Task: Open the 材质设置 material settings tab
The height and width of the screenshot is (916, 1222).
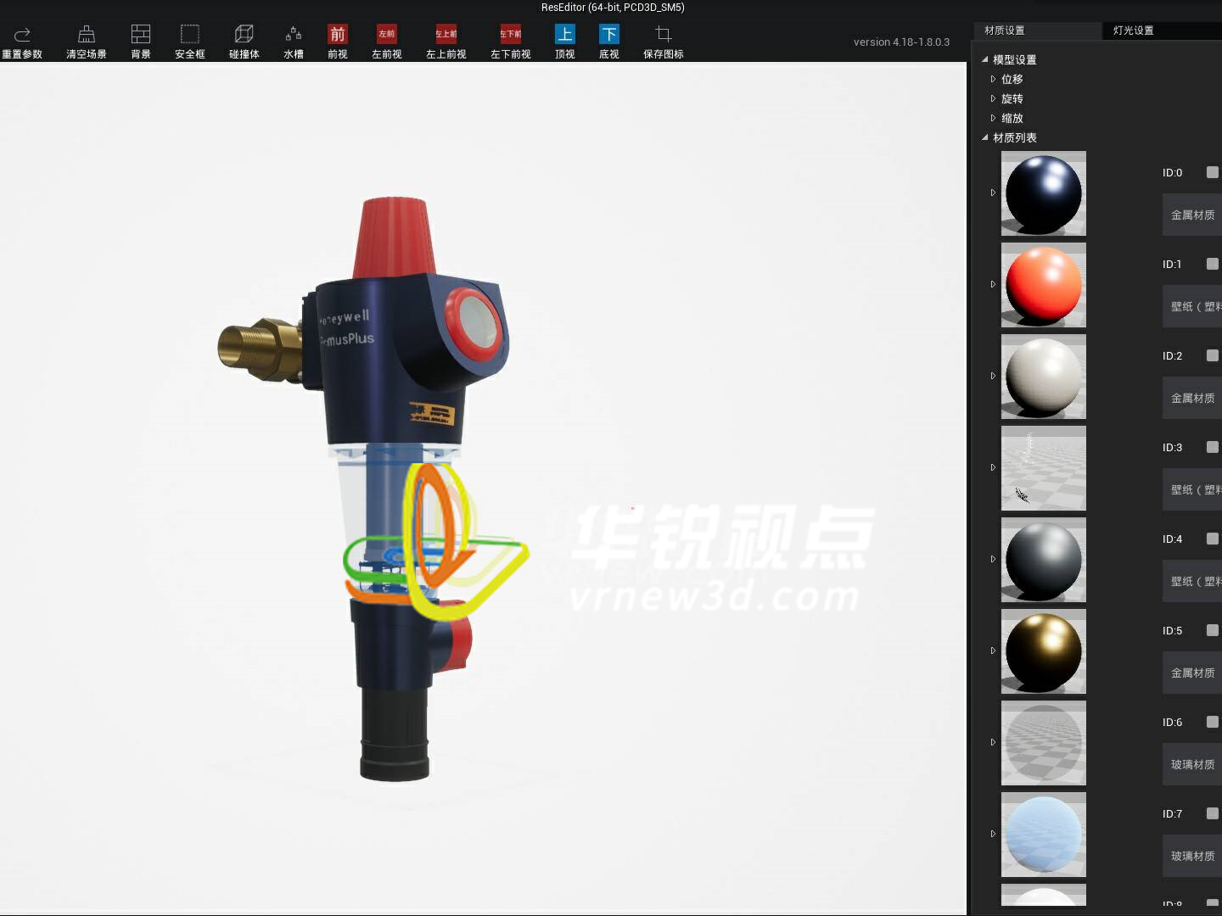Action: (x=1006, y=30)
